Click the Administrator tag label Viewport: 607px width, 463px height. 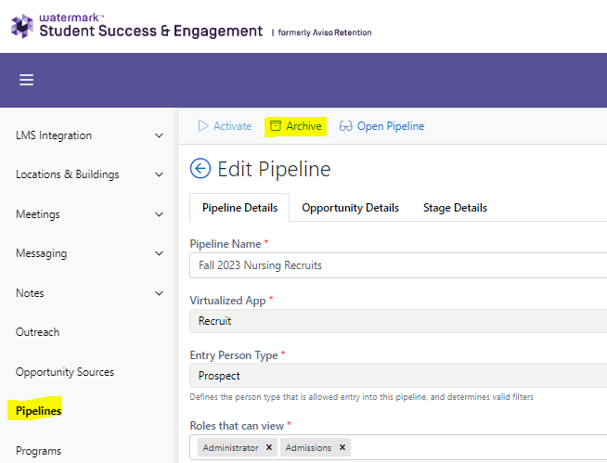230,447
